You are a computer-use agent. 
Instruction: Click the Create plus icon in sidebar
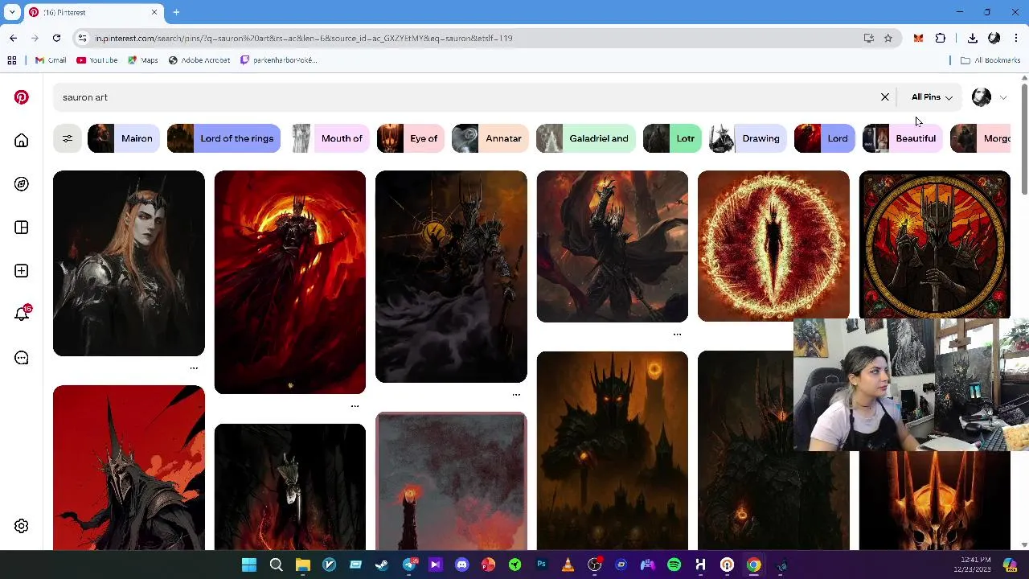(22, 271)
